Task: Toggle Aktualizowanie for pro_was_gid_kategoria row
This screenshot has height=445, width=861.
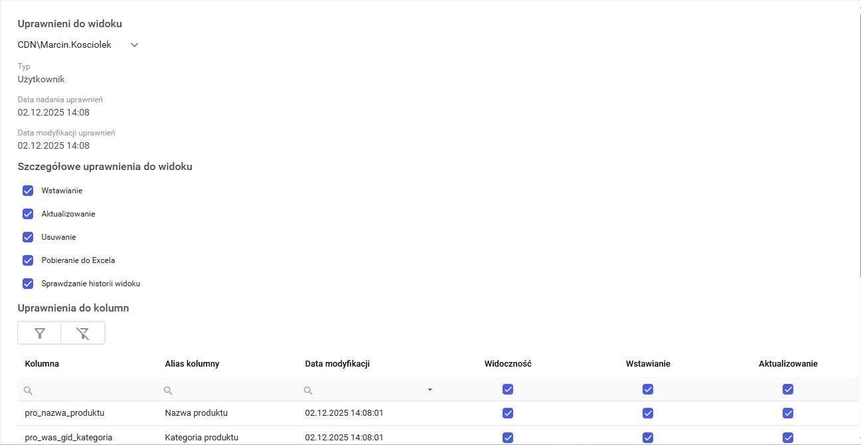Action: click(x=788, y=438)
